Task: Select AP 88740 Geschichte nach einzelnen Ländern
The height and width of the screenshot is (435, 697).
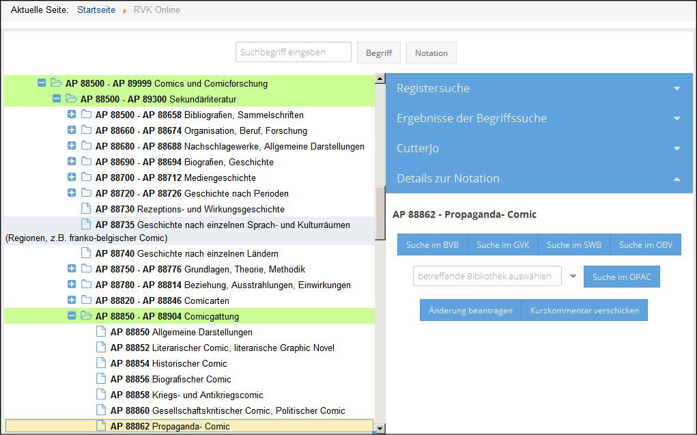Action: [x=186, y=253]
